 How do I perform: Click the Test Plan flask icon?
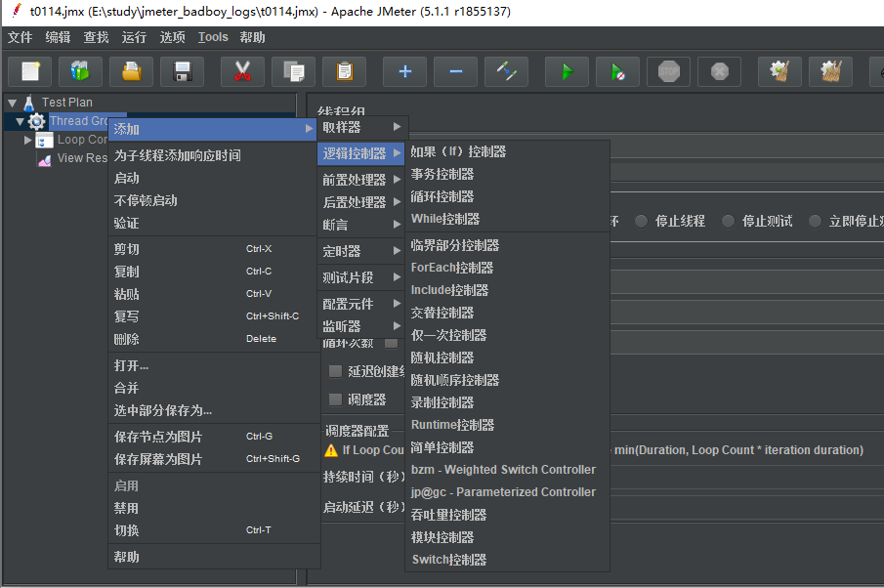point(29,103)
